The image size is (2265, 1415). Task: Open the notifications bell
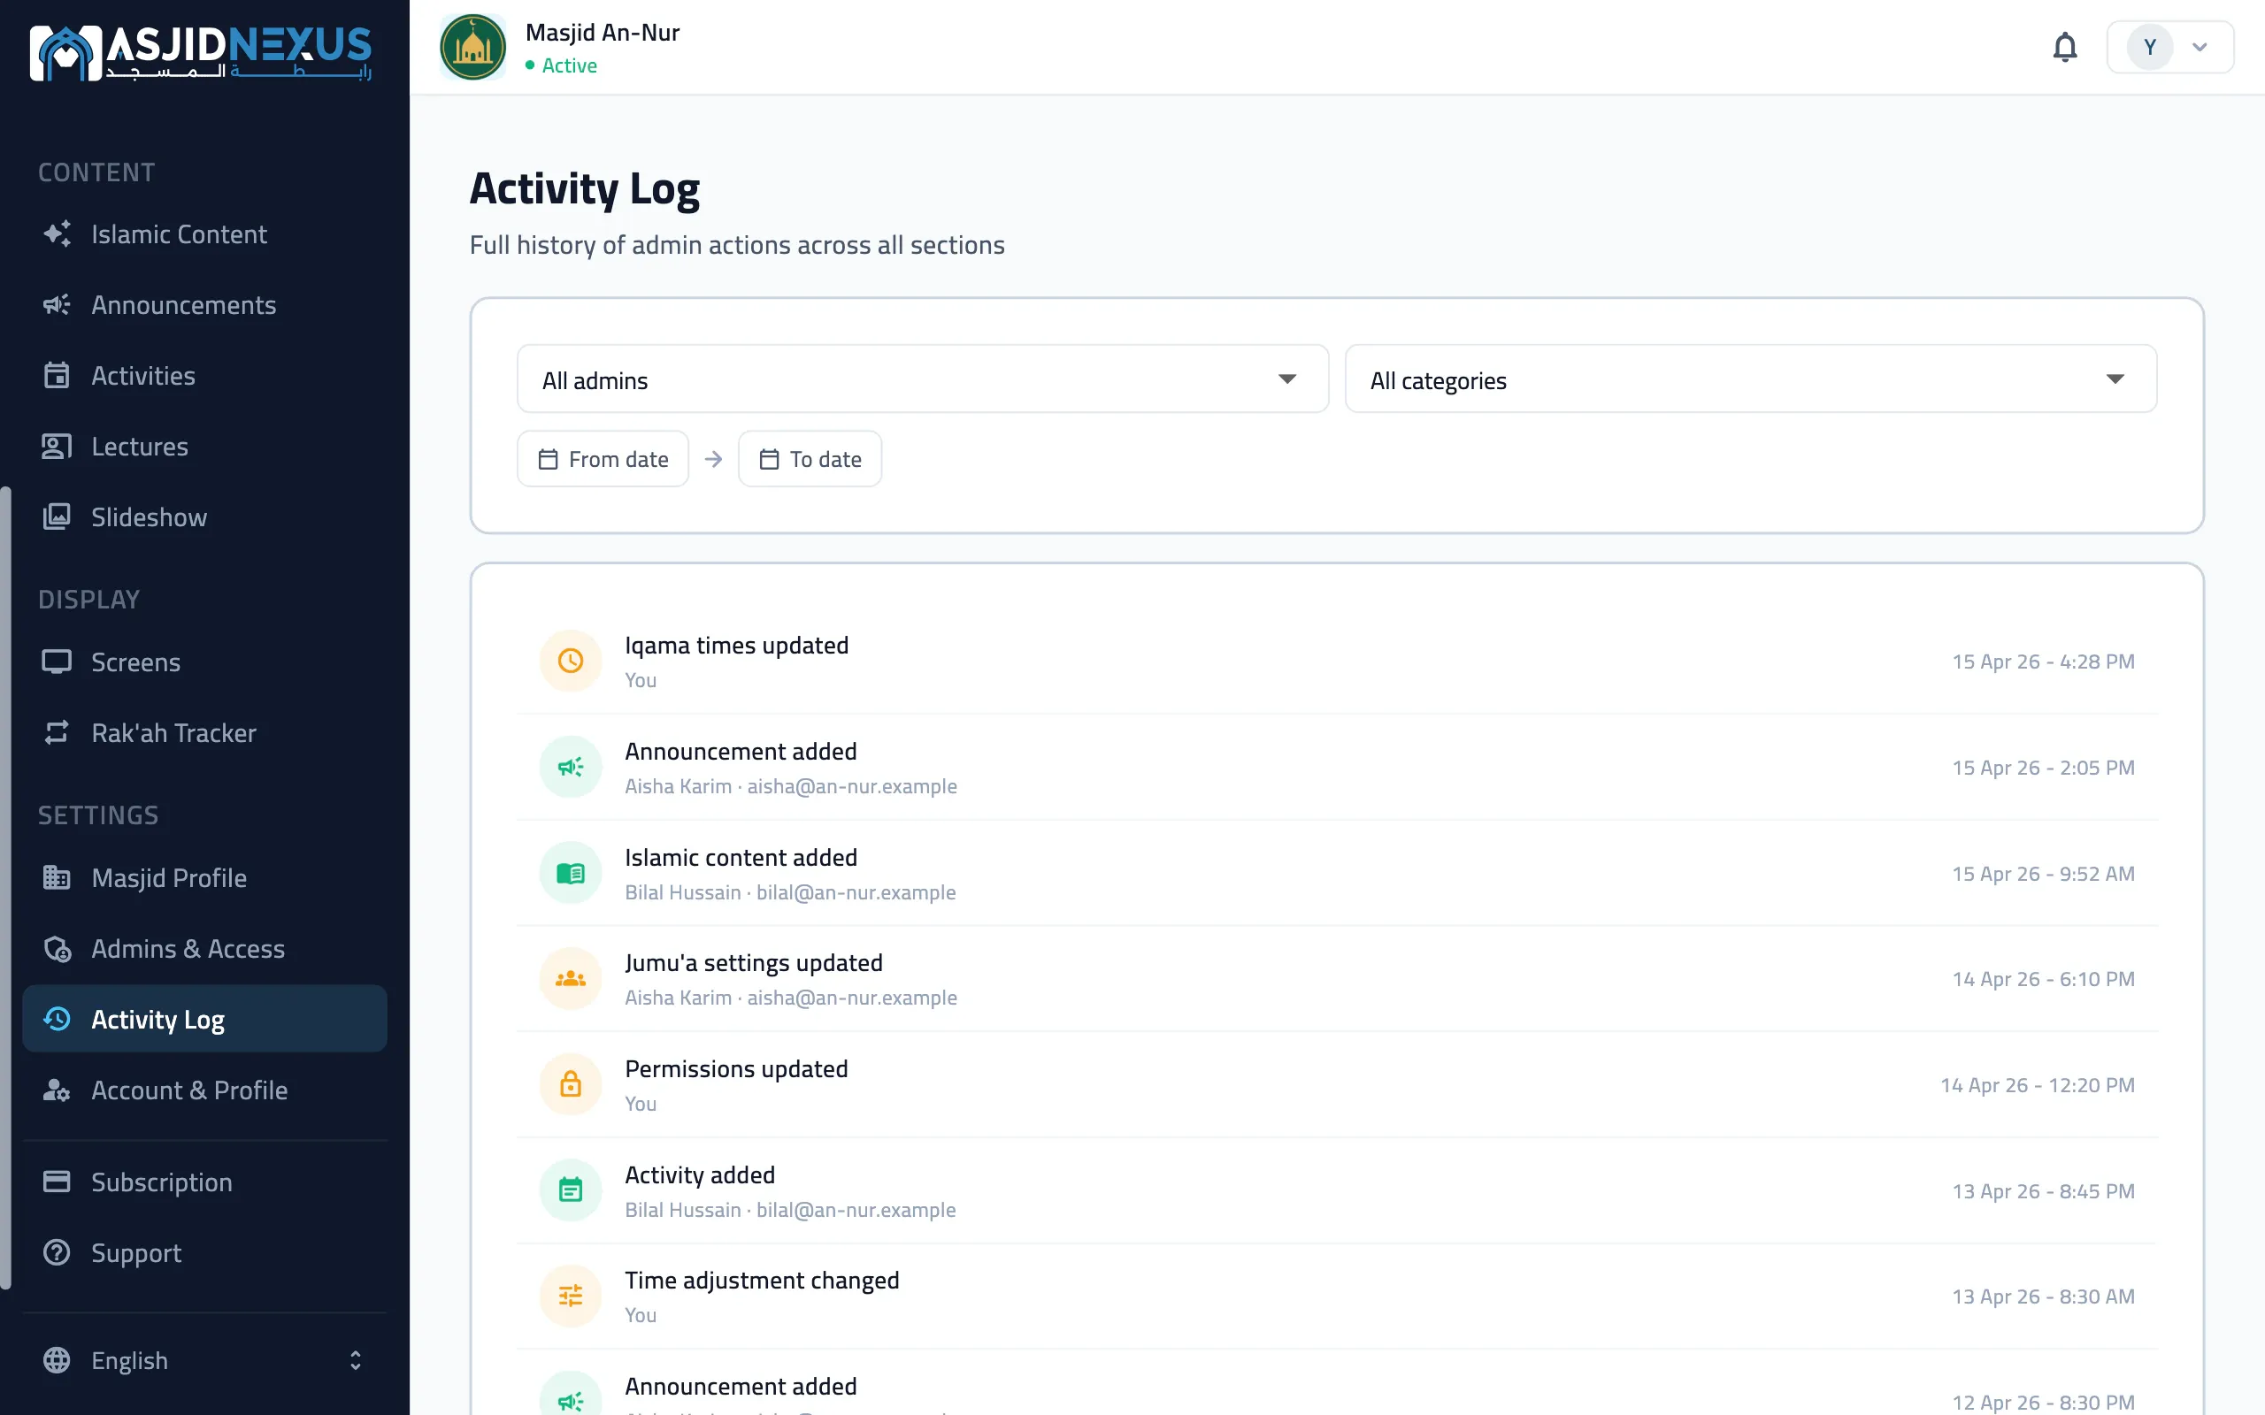2065,47
